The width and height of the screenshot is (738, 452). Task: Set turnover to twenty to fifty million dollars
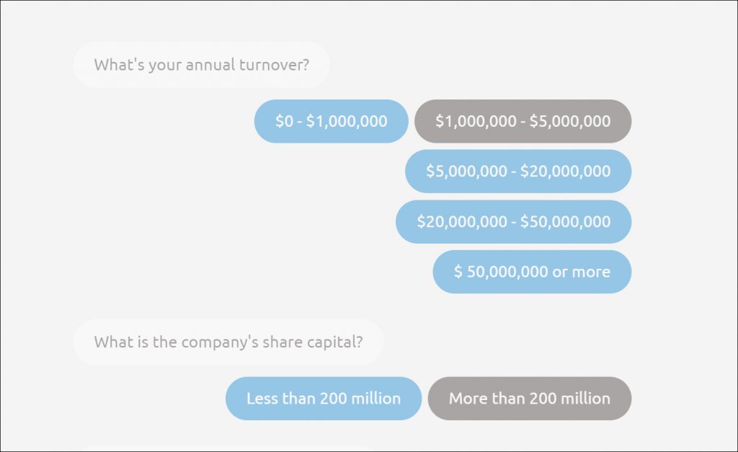coord(513,221)
